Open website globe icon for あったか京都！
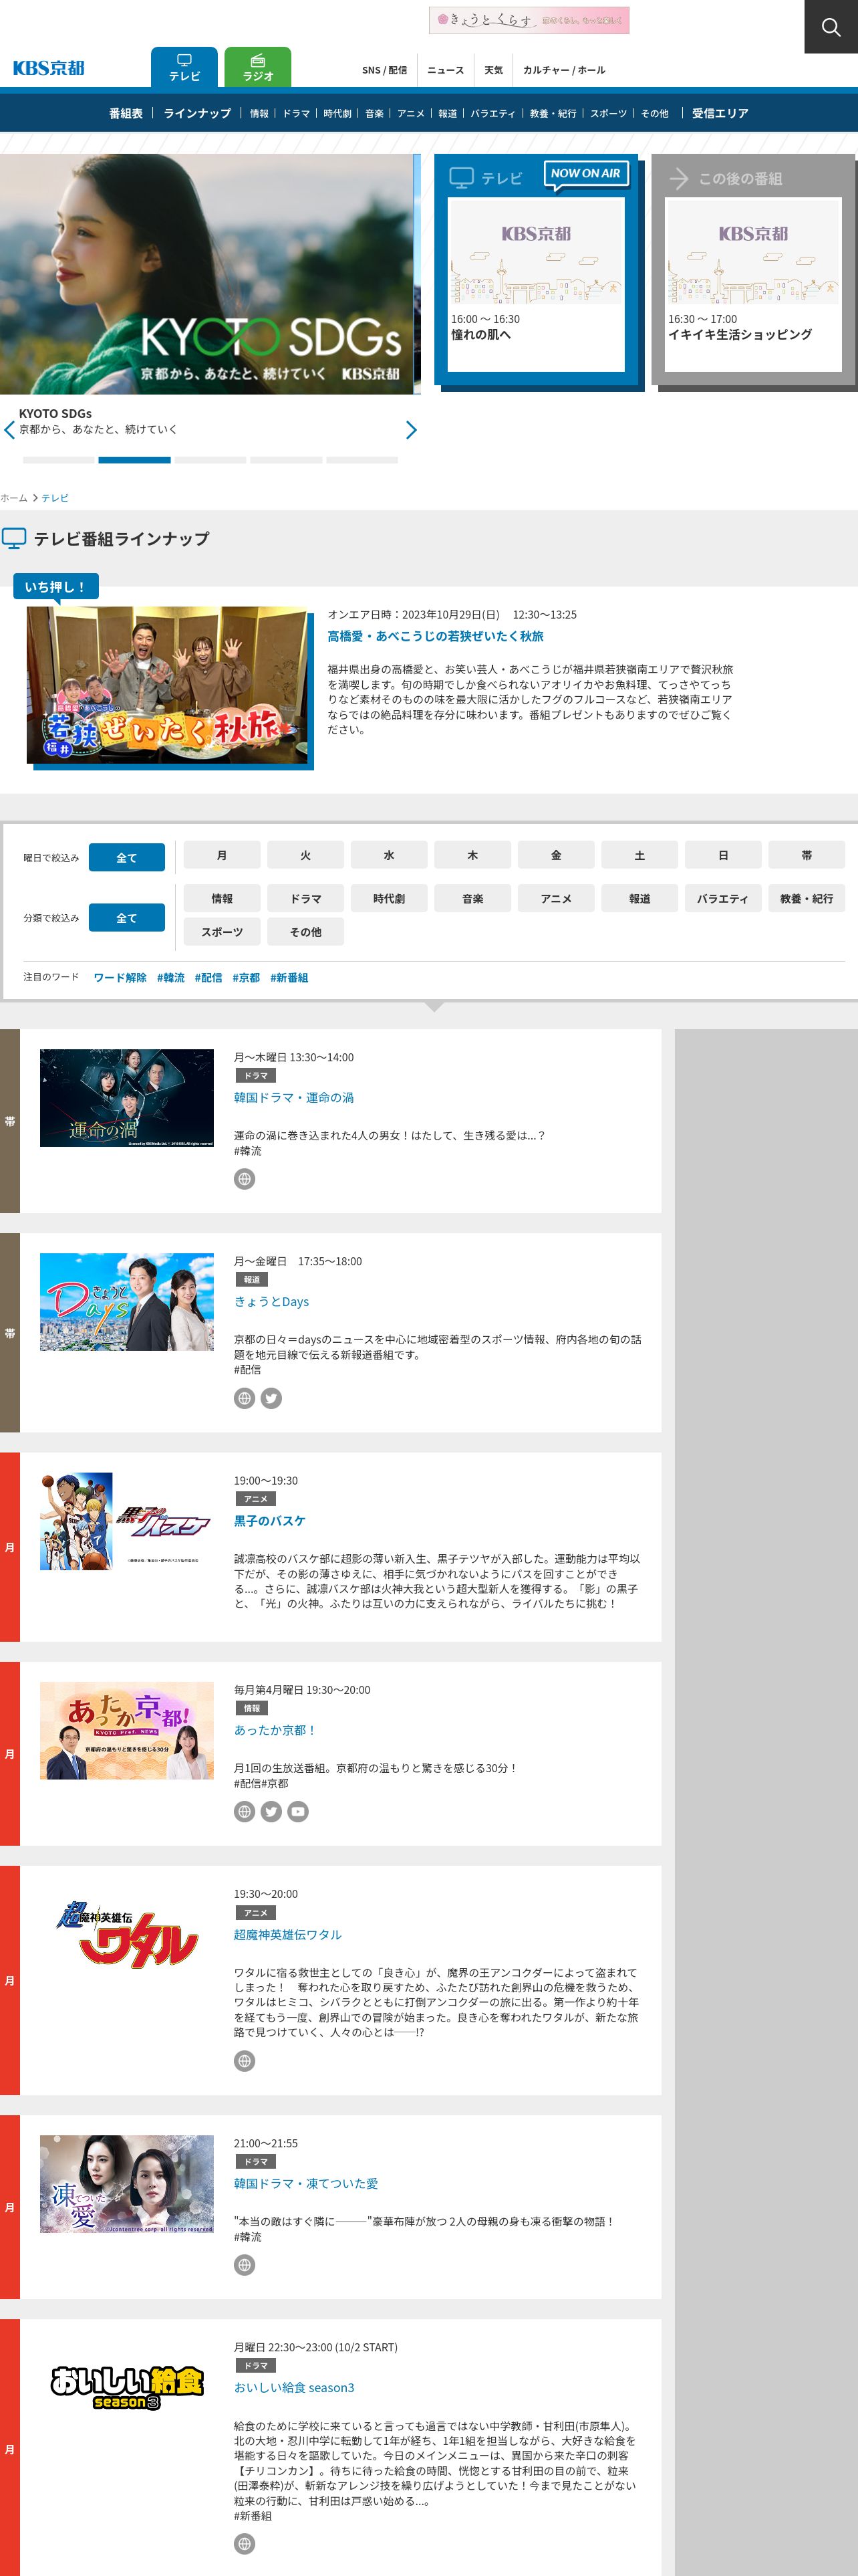 click(245, 1812)
